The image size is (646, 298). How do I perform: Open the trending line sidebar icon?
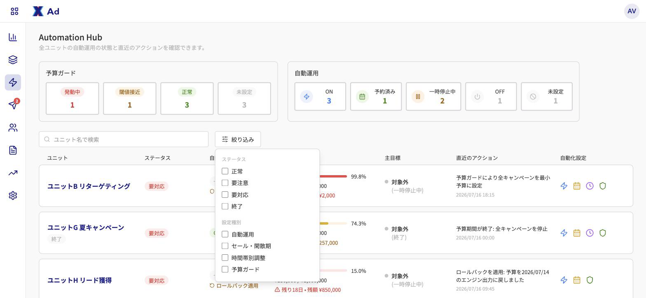[x=13, y=173]
